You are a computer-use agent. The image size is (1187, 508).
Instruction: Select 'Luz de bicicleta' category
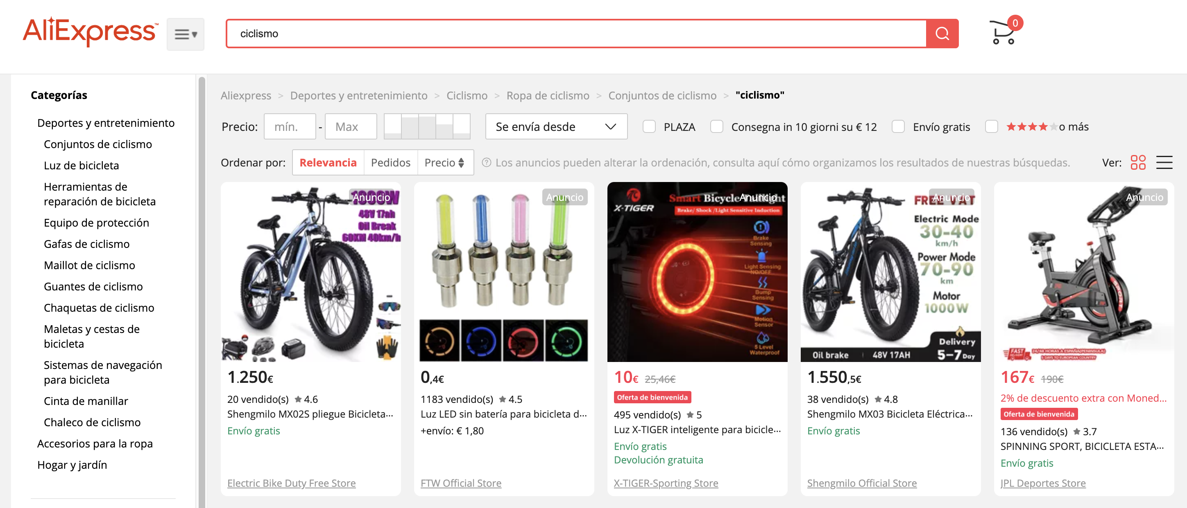pyautogui.click(x=81, y=165)
